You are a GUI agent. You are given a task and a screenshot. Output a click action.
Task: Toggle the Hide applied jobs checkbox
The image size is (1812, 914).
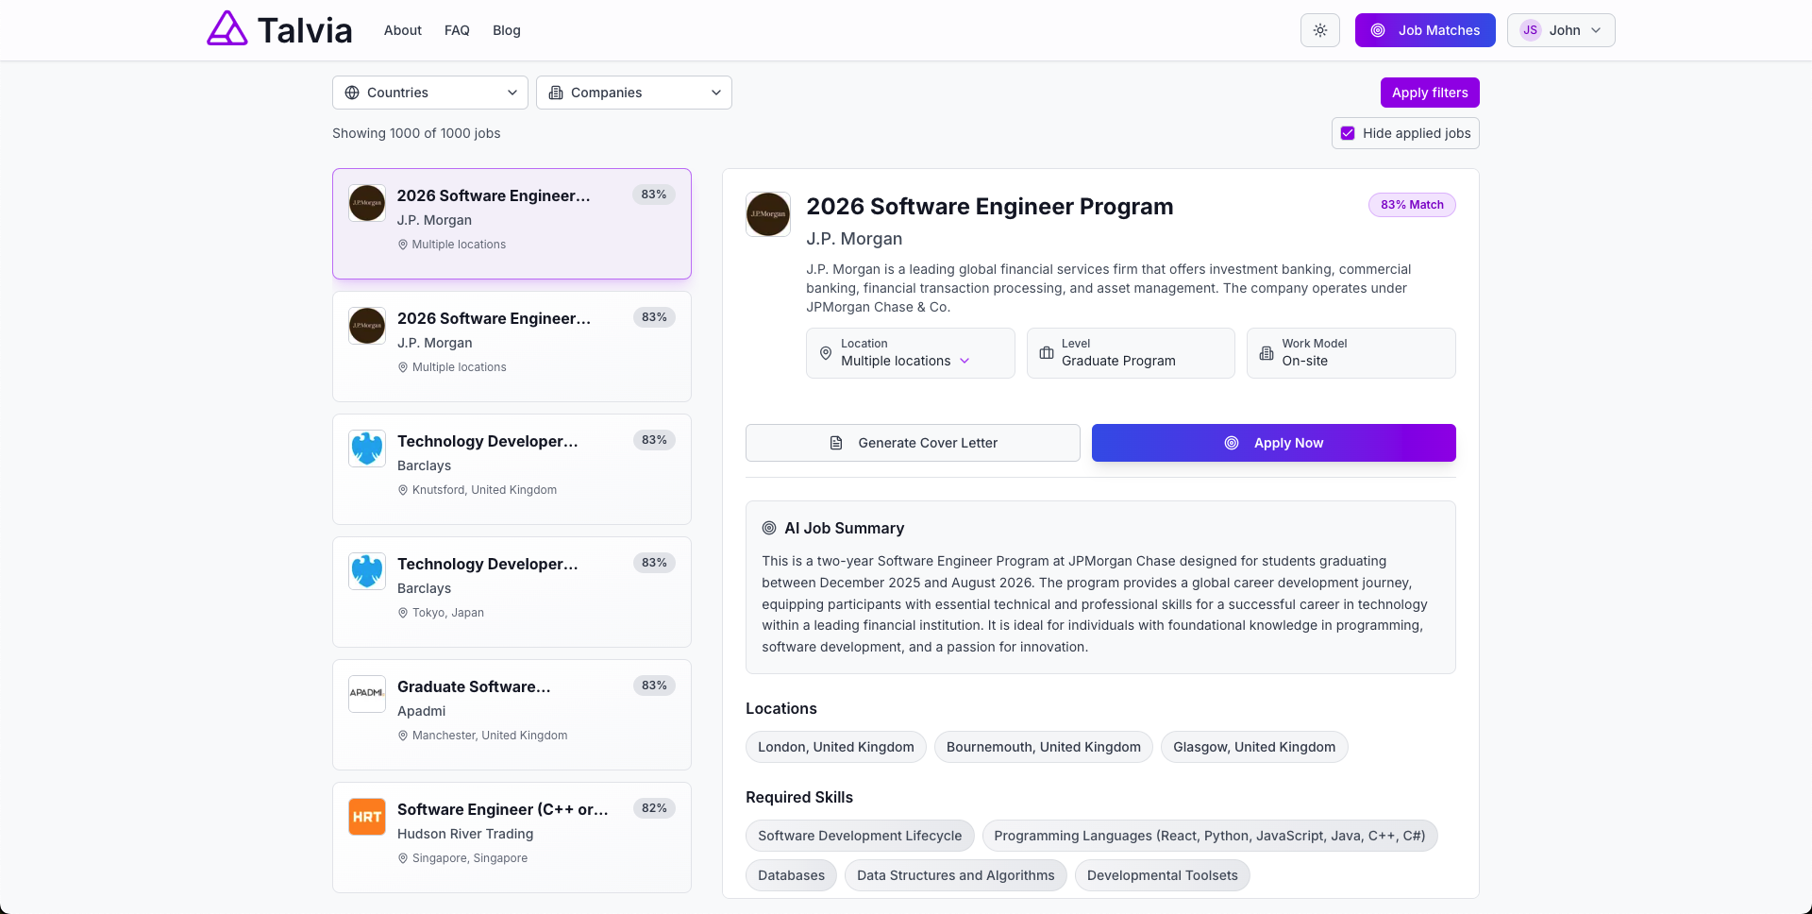pyautogui.click(x=1348, y=133)
